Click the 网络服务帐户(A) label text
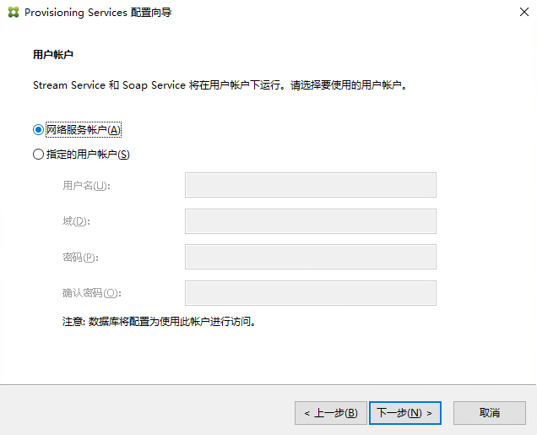Viewport: 537px width, 435px height. (x=84, y=129)
